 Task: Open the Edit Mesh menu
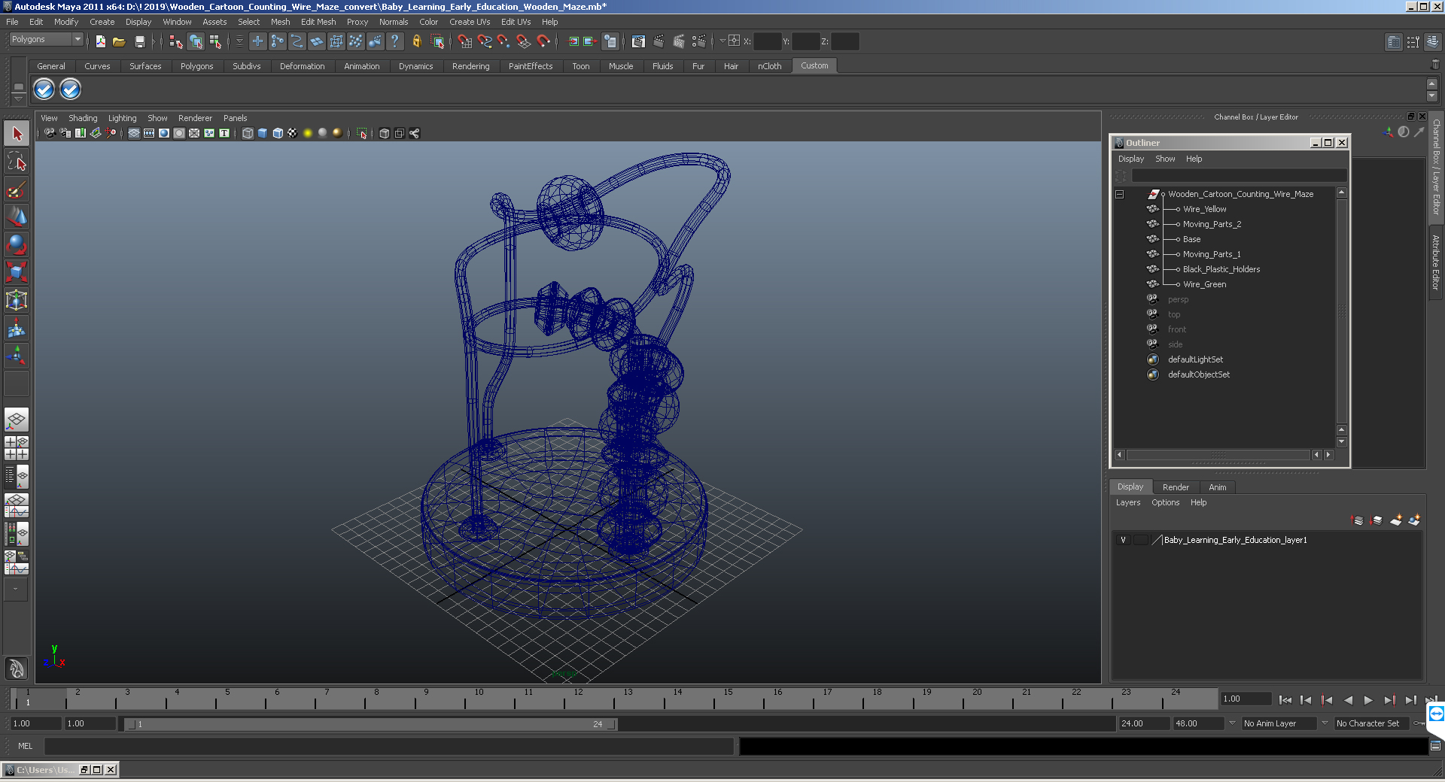click(318, 22)
